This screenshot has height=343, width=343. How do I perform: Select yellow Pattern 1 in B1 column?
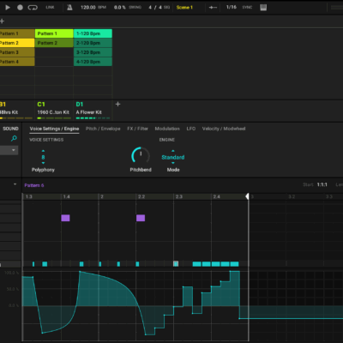[x=17, y=33]
